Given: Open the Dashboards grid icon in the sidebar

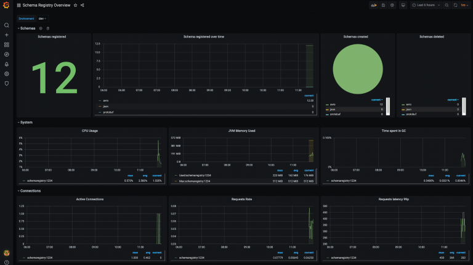Looking at the screenshot, I should (x=7, y=45).
